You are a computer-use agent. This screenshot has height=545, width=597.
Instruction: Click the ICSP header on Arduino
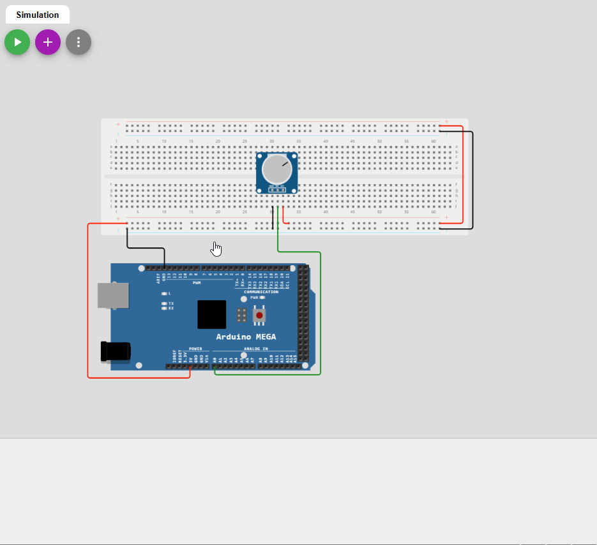pyautogui.click(x=241, y=315)
